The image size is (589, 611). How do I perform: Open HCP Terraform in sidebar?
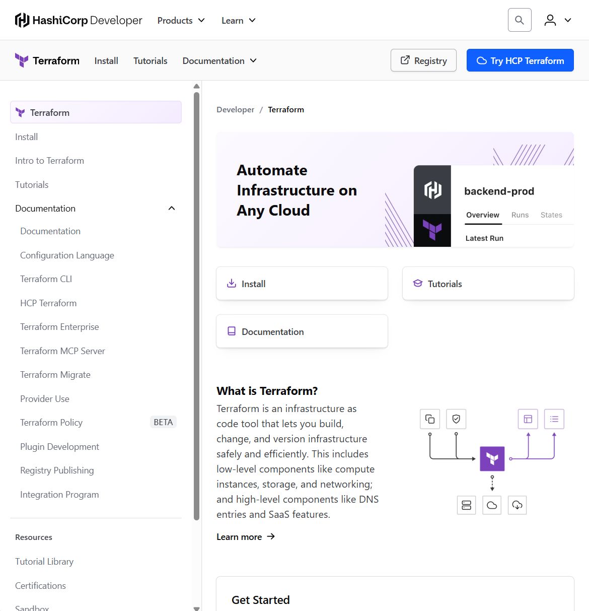coord(48,303)
